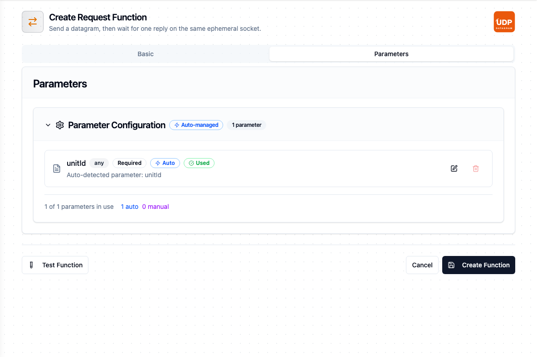Viewport: 537px width, 357px height.
Task: Click the UDP datagram logo icon
Action: 504,22
